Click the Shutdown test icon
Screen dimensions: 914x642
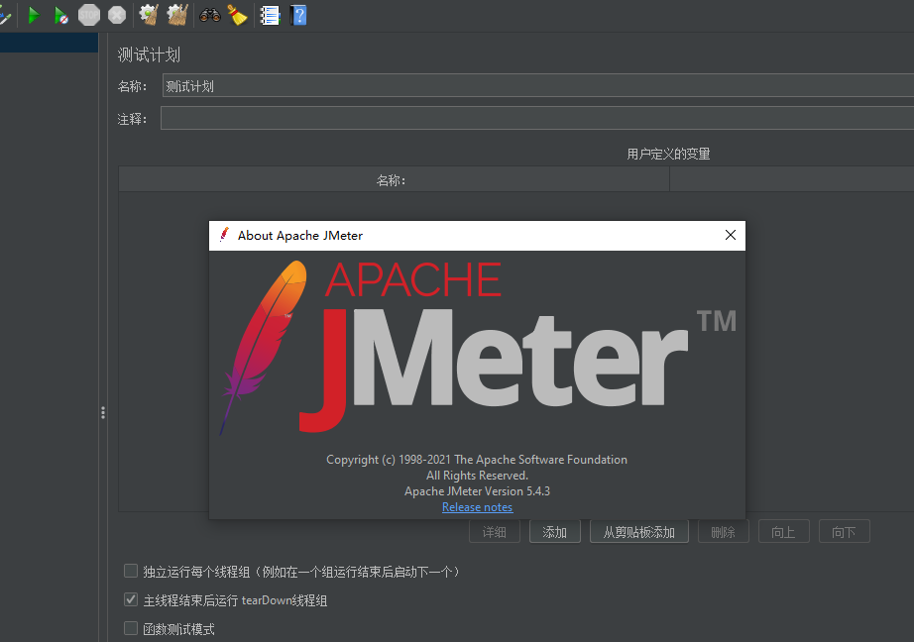coord(115,15)
